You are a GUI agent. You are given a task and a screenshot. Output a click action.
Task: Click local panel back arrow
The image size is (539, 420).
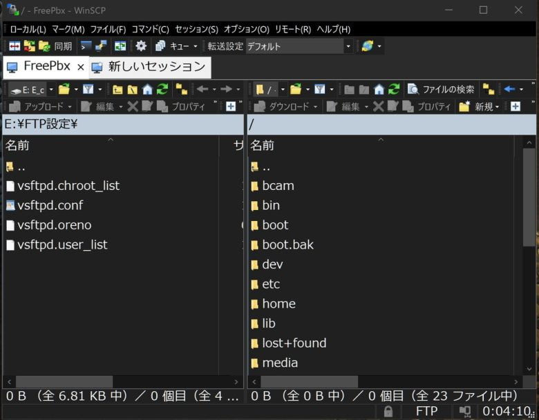pyautogui.click(x=202, y=89)
